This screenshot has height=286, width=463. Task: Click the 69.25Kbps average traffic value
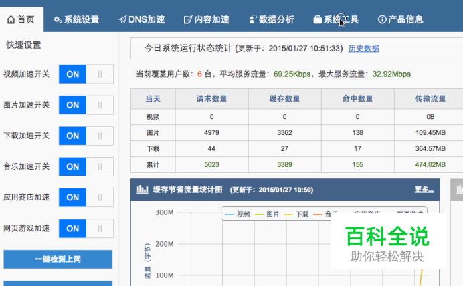click(292, 74)
